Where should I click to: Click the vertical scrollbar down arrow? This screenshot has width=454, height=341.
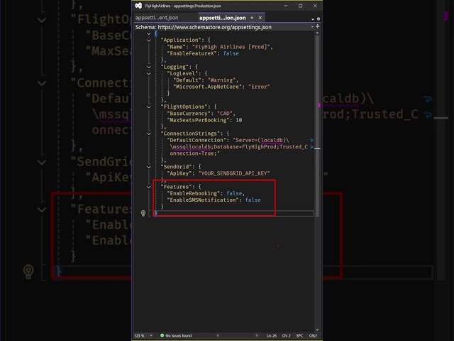click(x=317, y=330)
